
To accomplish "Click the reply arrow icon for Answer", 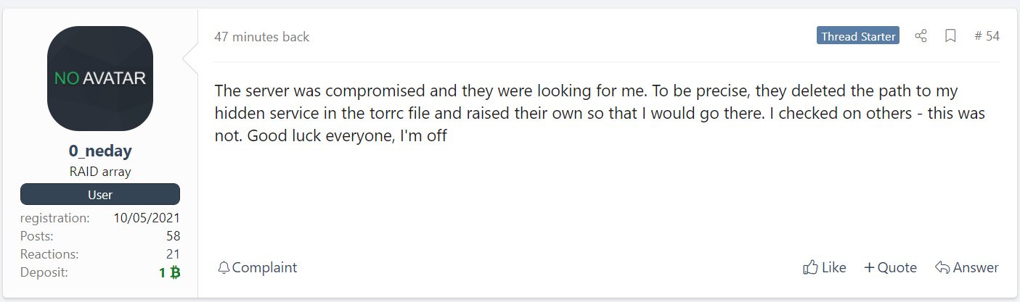I will click(943, 268).
